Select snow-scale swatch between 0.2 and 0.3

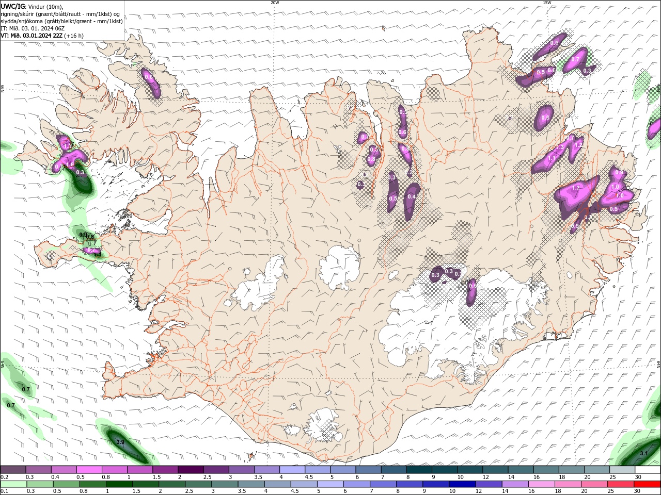(x=13, y=470)
